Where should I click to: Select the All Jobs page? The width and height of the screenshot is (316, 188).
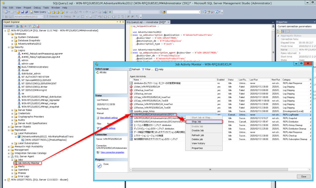103,72
